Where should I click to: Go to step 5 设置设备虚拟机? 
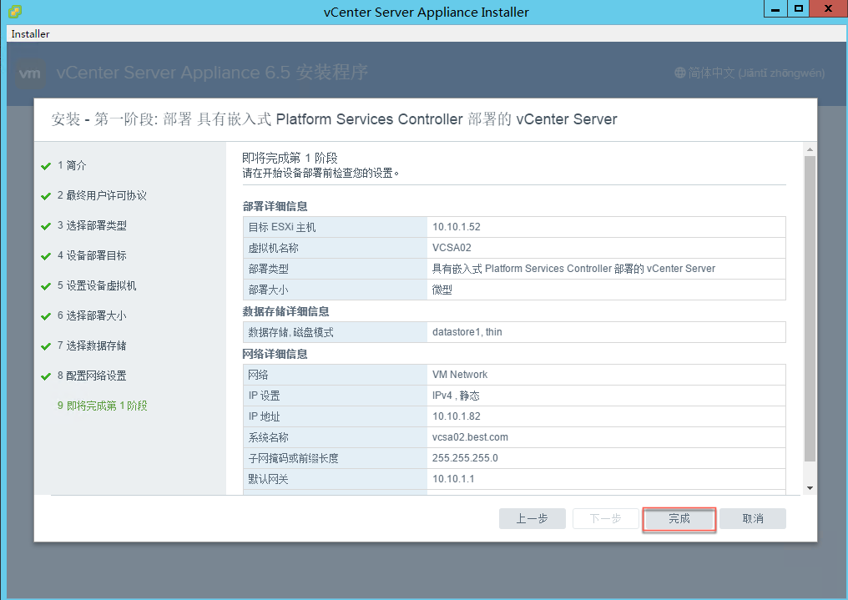pos(97,285)
